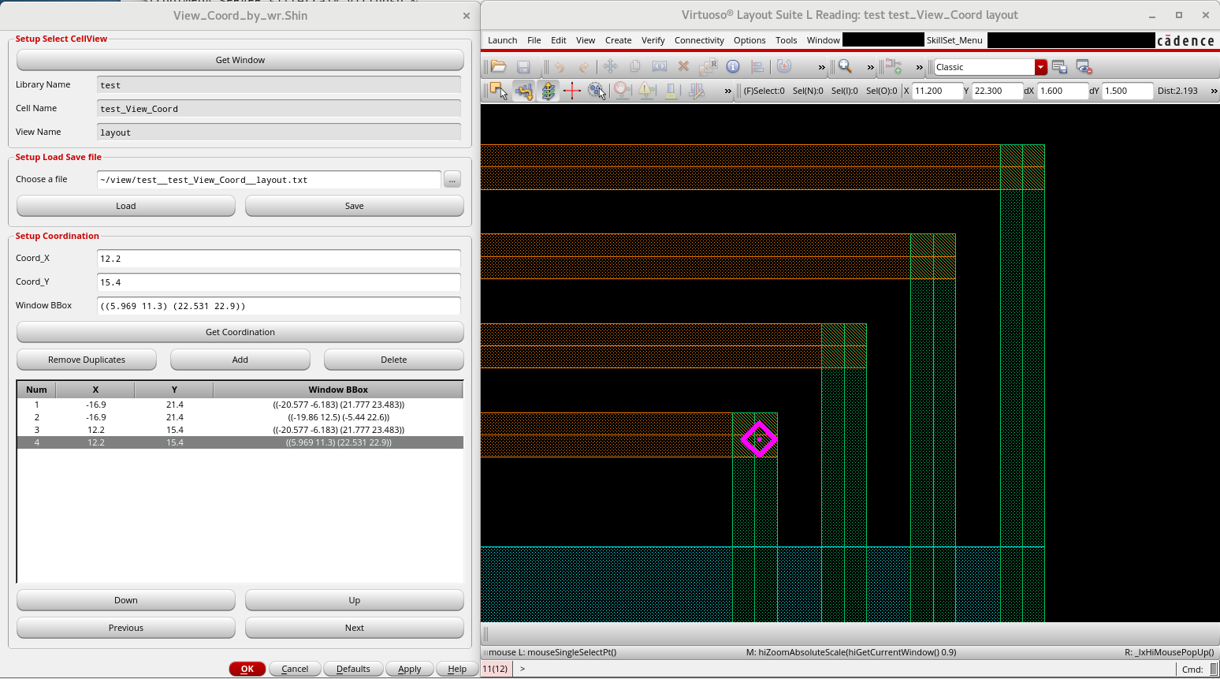Open the Options menu
The height and width of the screenshot is (679, 1220).
coord(749,40)
